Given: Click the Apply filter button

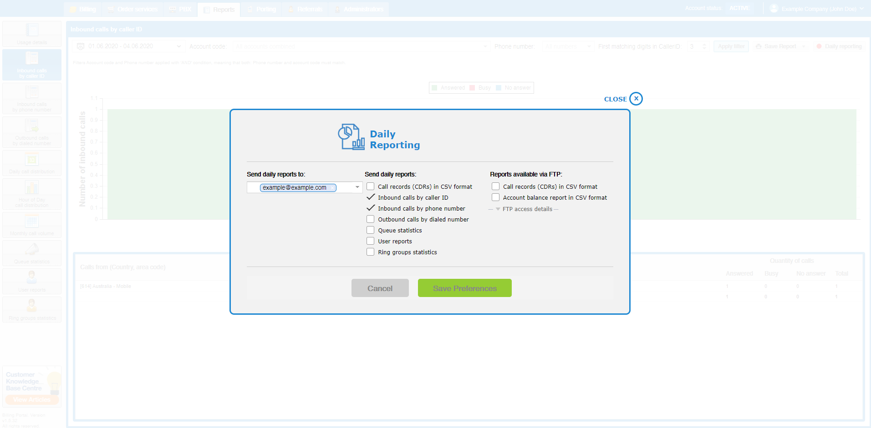Looking at the screenshot, I should tap(731, 46).
